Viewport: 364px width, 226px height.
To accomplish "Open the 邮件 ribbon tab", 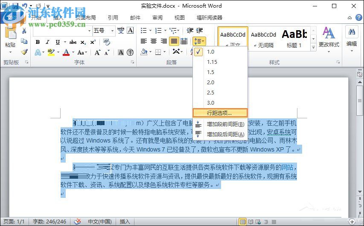I will tap(135, 17).
